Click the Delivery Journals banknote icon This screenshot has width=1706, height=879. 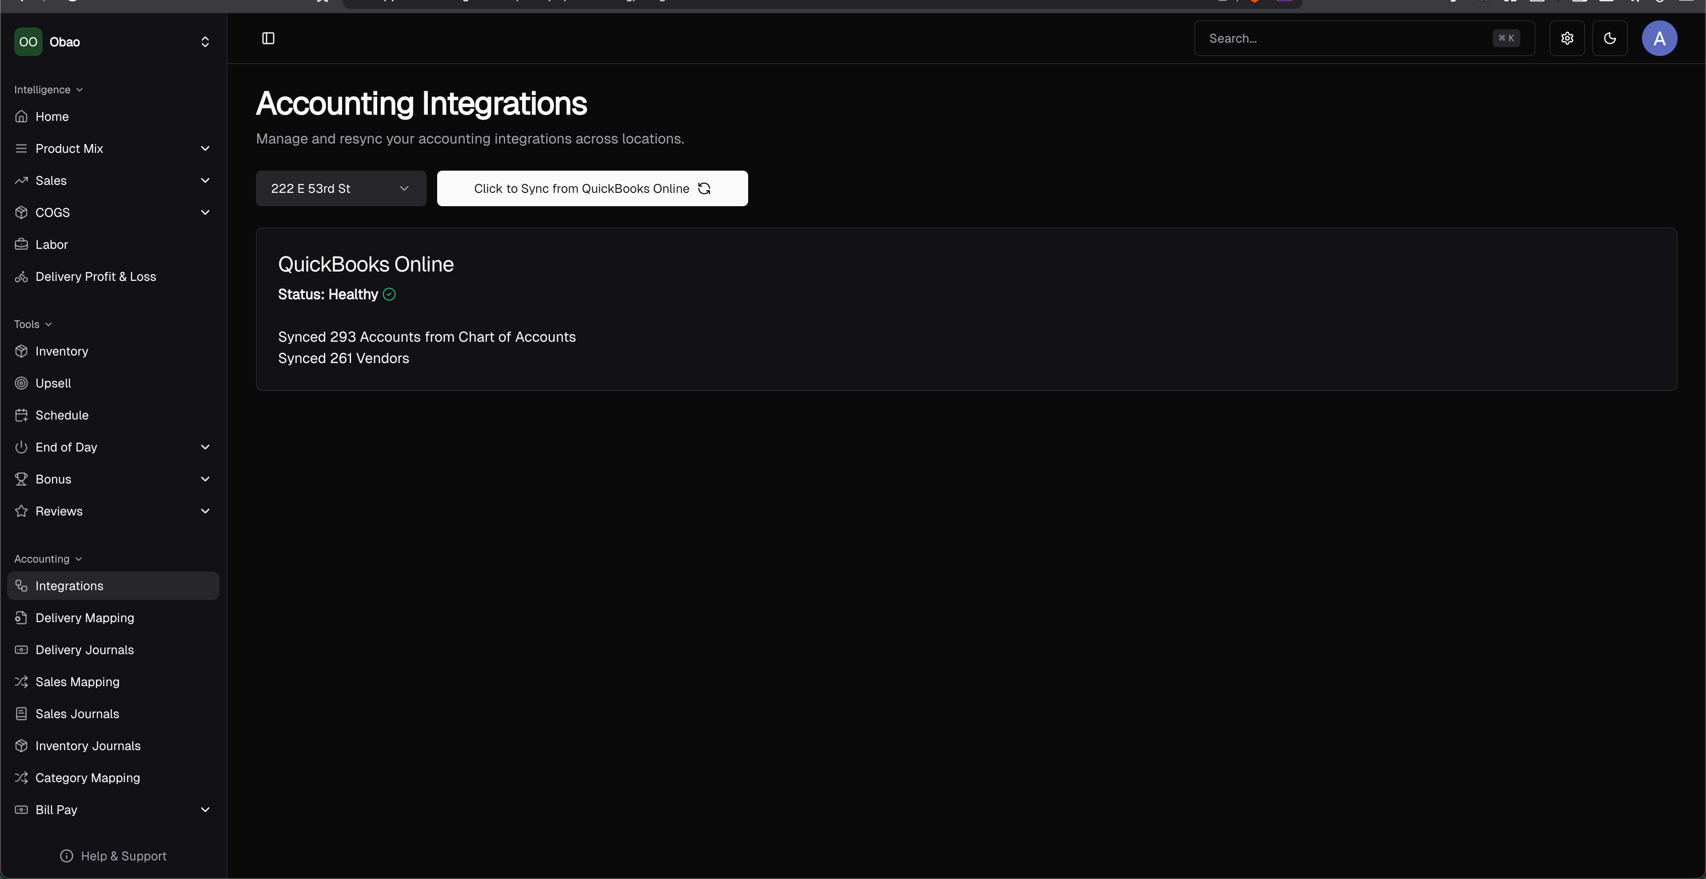click(x=21, y=650)
